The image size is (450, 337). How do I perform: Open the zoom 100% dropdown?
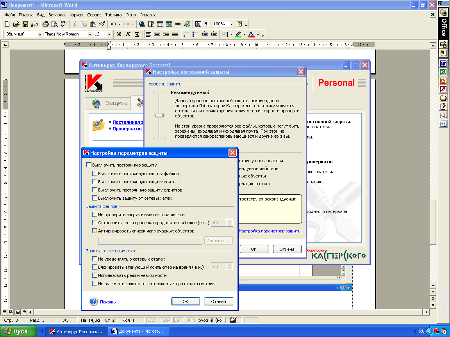pos(231,24)
